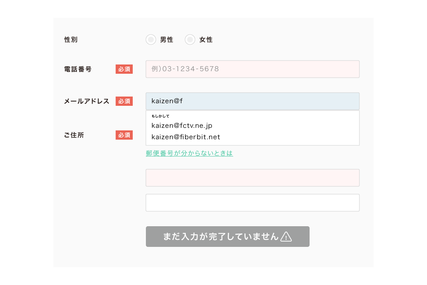Select the 女性 radio button
The width and height of the screenshot is (427, 285).
(x=190, y=40)
